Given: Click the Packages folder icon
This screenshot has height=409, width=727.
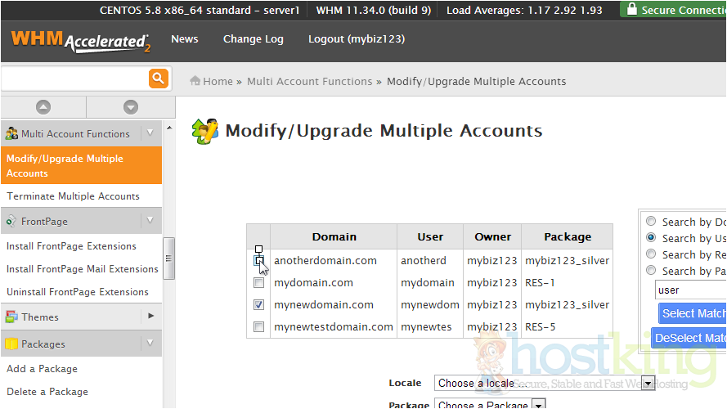Looking at the screenshot, I should click(11, 344).
